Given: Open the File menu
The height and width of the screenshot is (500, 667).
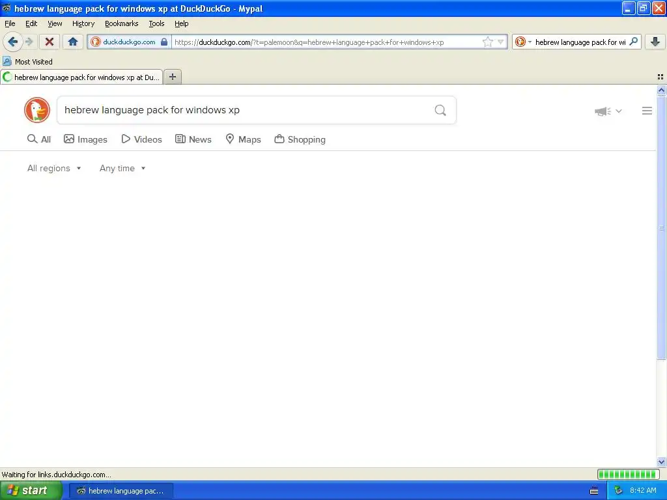Looking at the screenshot, I should coord(10,23).
